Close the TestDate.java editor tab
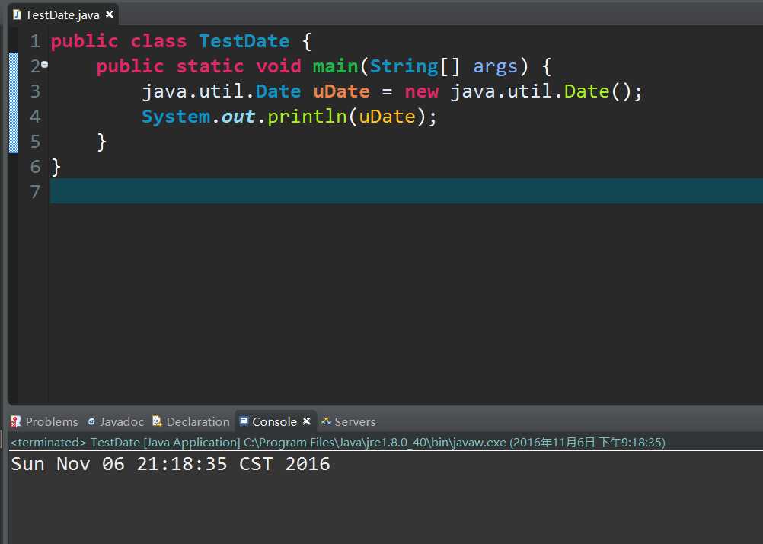 [x=110, y=14]
